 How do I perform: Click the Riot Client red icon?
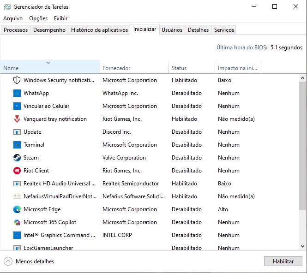pos(17,171)
